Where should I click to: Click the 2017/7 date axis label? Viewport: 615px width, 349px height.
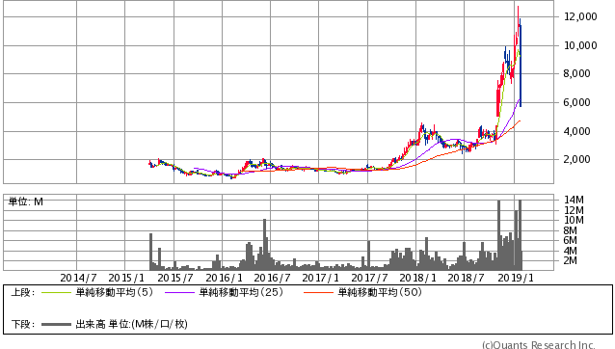[369, 278]
